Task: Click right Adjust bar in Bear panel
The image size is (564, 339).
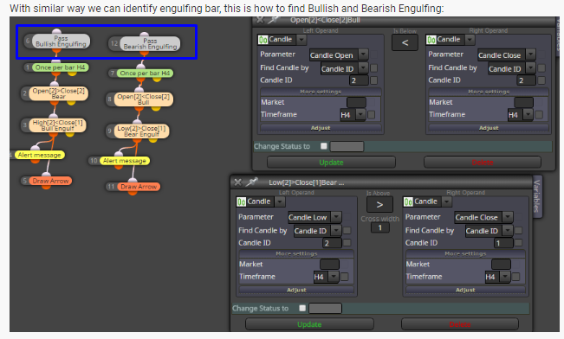Action: [x=465, y=290]
